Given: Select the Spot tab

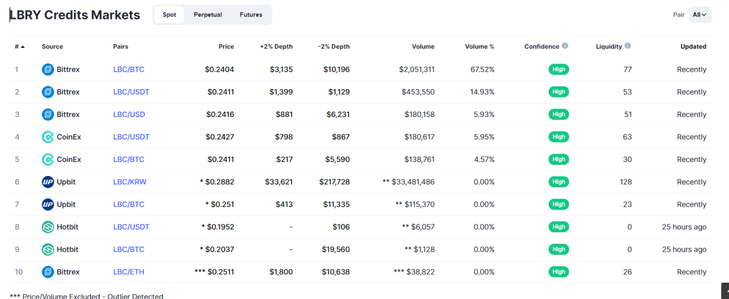Looking at the screenshot, I should (169, 15).
